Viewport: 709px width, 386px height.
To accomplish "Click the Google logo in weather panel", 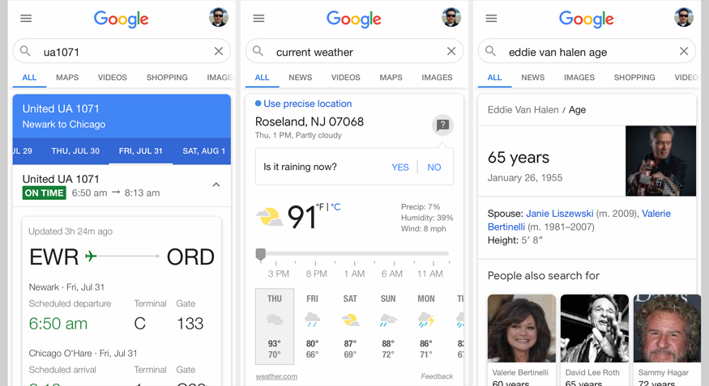I will point(353,19).
